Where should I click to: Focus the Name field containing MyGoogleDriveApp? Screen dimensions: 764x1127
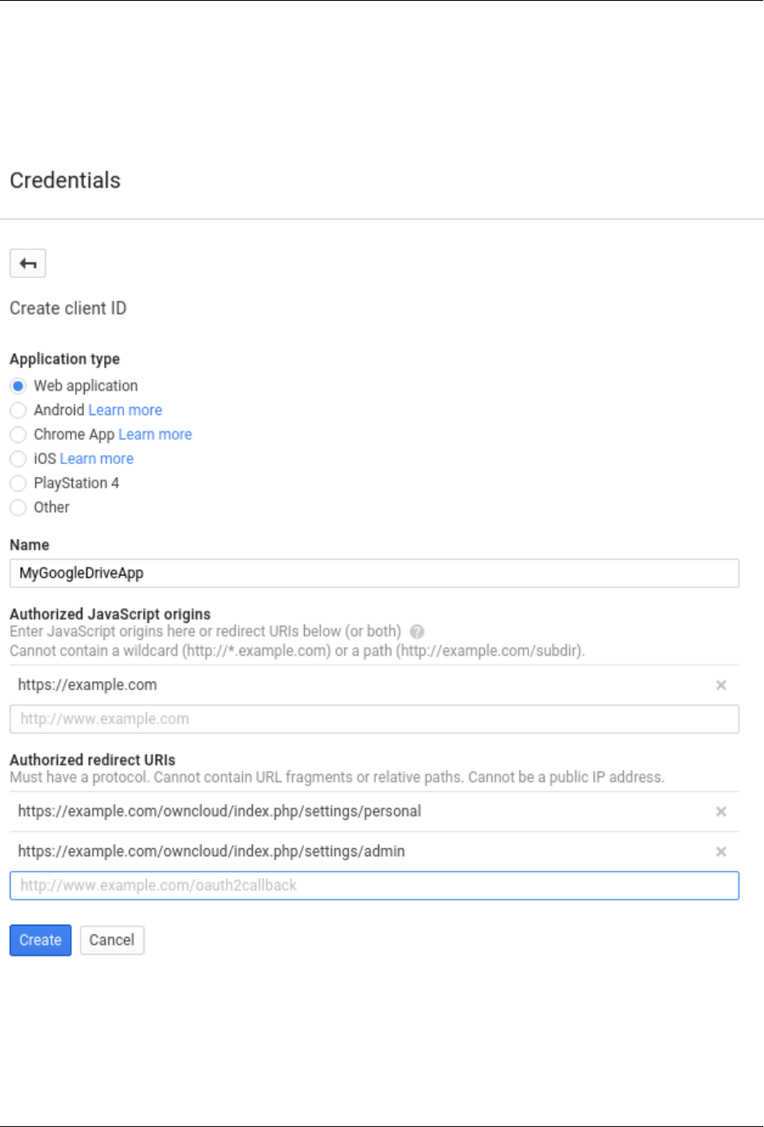coord(374,573)
